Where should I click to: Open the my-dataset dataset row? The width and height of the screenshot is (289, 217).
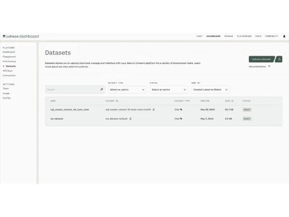click(x=57, y=119)
